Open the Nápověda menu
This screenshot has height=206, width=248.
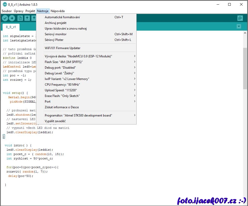58,11
